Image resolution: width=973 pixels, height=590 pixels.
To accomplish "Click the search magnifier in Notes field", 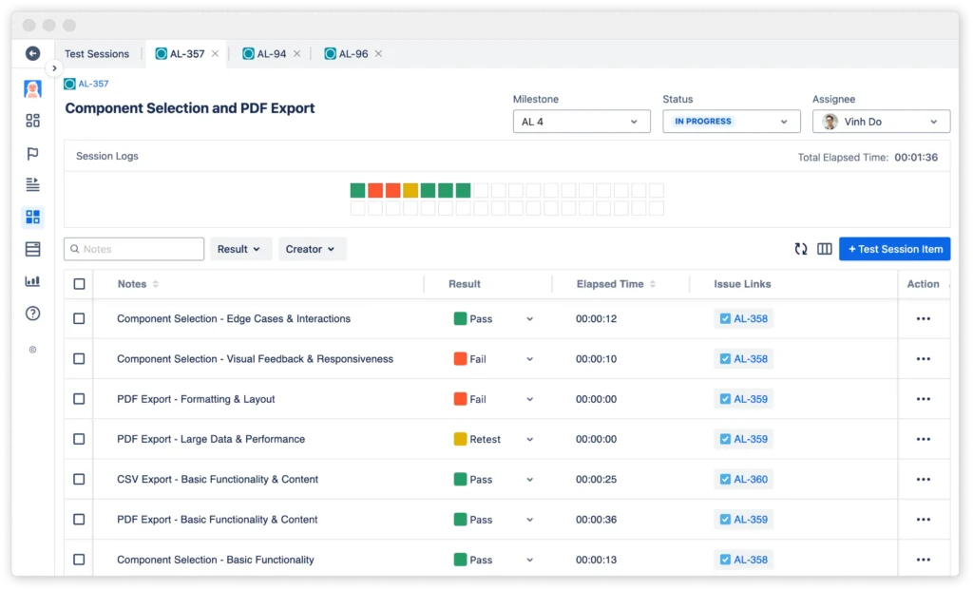I will coord(74,249).
